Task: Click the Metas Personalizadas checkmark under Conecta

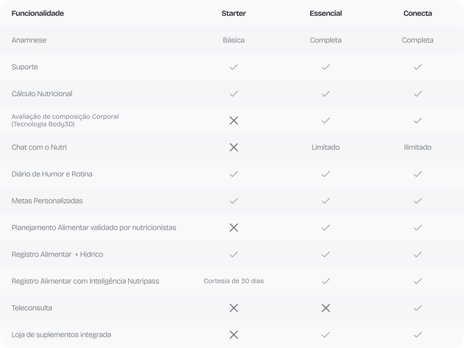Action: (x=418, y=201)
